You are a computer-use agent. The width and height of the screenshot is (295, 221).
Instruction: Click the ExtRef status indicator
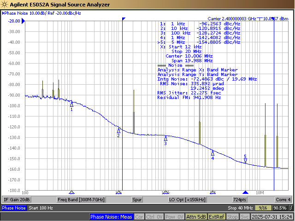tap(217, 217)
